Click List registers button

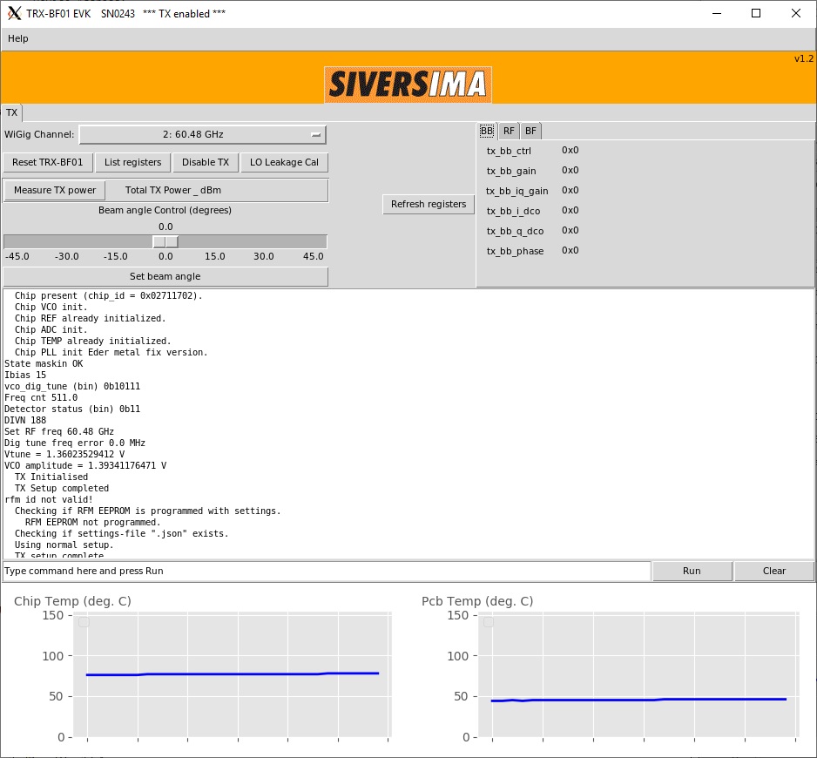coord(132,162)
